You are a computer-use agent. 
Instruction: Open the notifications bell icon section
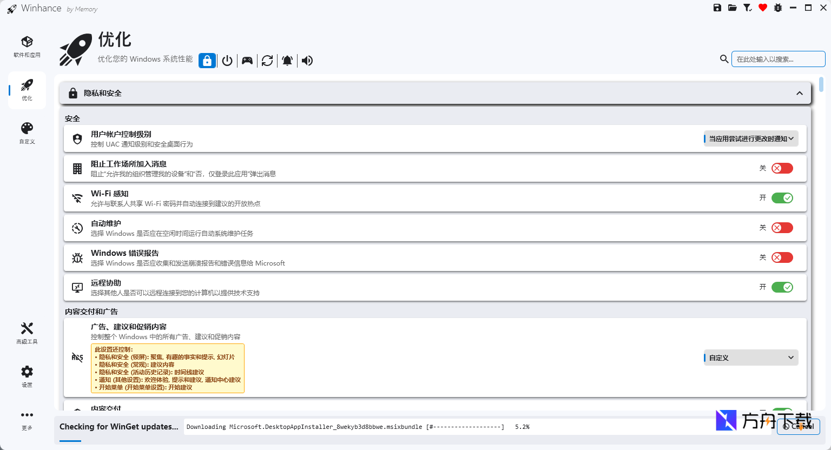tap(287, 61)
